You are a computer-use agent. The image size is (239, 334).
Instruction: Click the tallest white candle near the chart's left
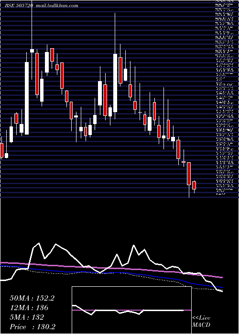[27, 98]
